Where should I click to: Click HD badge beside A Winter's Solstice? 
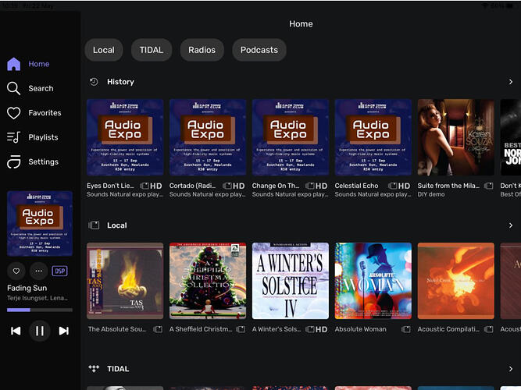(321, 329)
